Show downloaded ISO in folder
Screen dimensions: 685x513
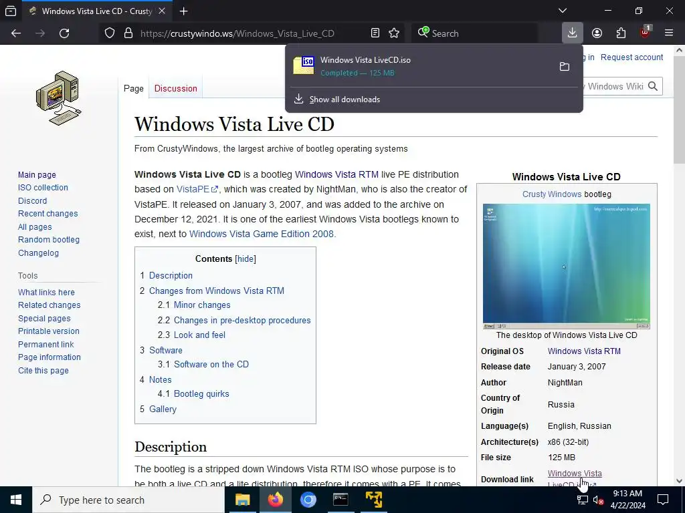click(565, 66)
